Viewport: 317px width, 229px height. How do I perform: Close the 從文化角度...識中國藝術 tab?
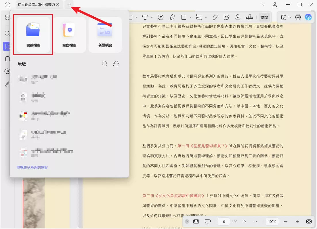click(58, 5)
